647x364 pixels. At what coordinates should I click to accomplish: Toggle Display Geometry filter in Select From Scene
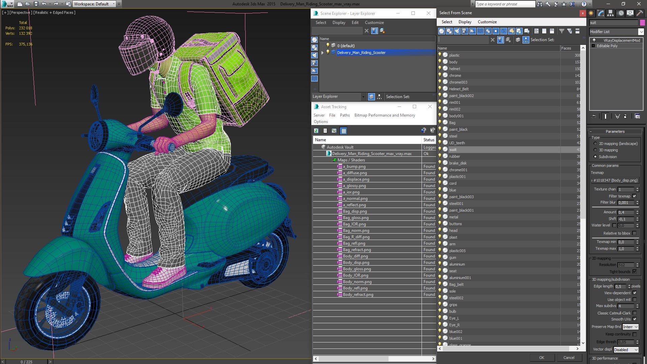tap(441, 31)
